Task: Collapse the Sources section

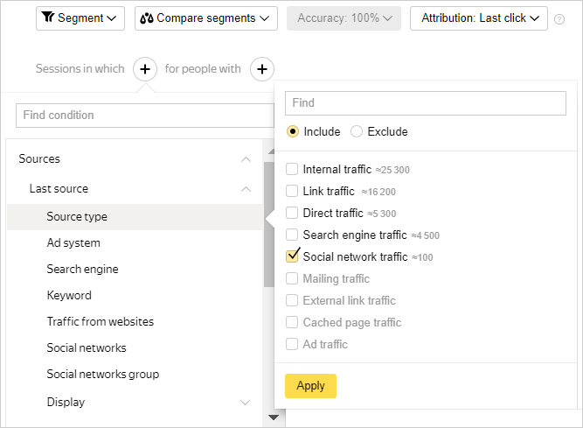Action: point(246,159)
